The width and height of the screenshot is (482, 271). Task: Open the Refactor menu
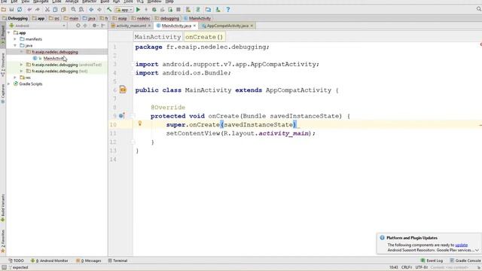point(89,2)
